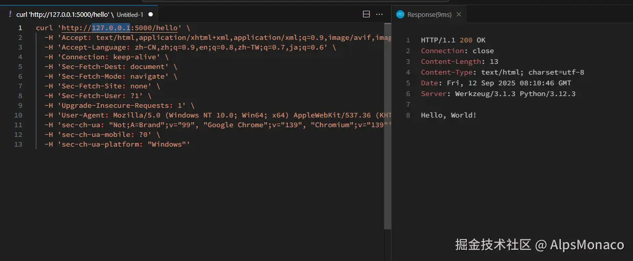Click the 'Date: Fri, 12 Sep 2025' line
Image resolution: width=633 pixels, height=261 pixels.
coord(496,83)
